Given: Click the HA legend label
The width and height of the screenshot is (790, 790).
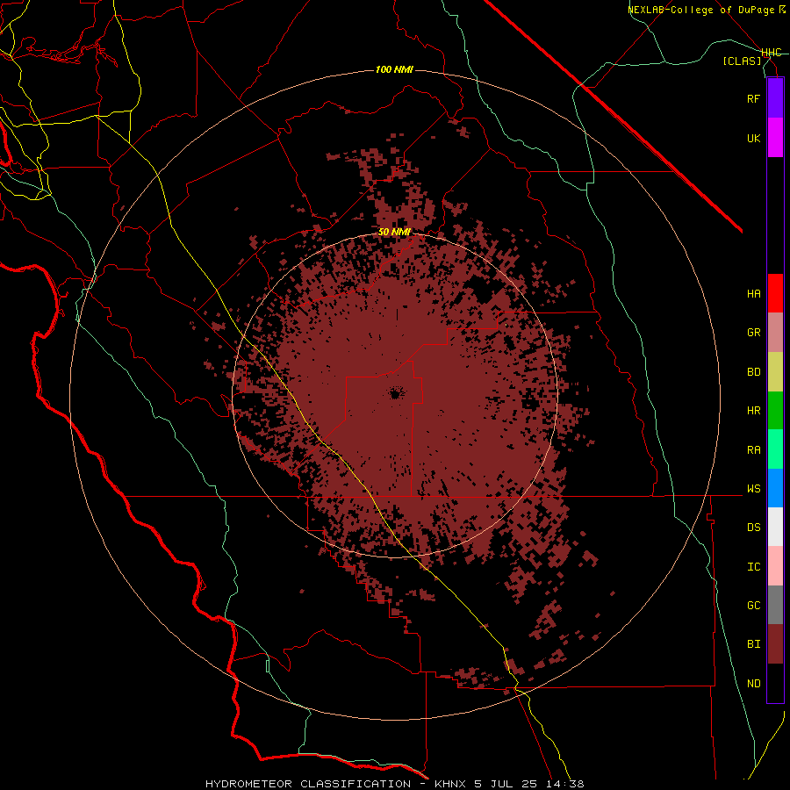Looking at the screenshot, I should point(753,294).
